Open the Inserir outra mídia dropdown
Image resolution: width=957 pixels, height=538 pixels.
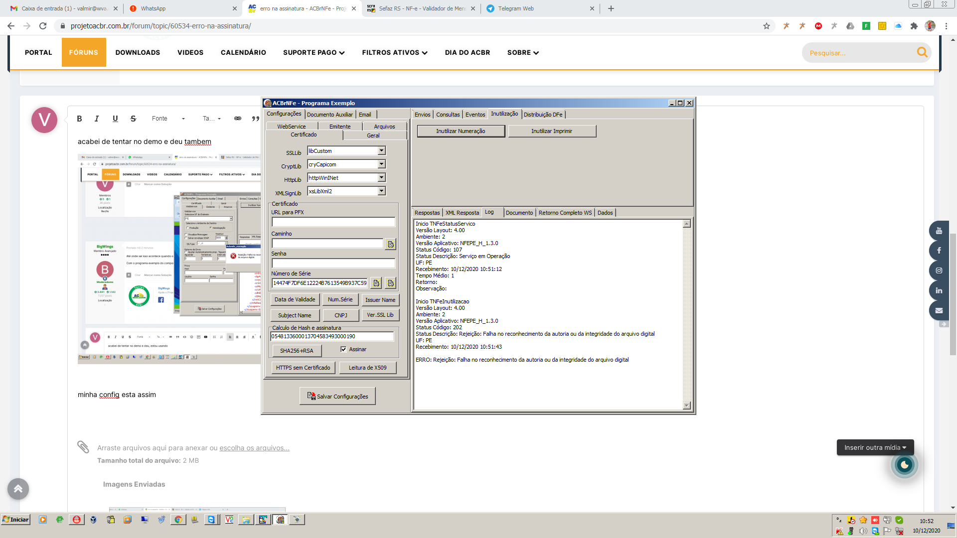coord(875,447)
